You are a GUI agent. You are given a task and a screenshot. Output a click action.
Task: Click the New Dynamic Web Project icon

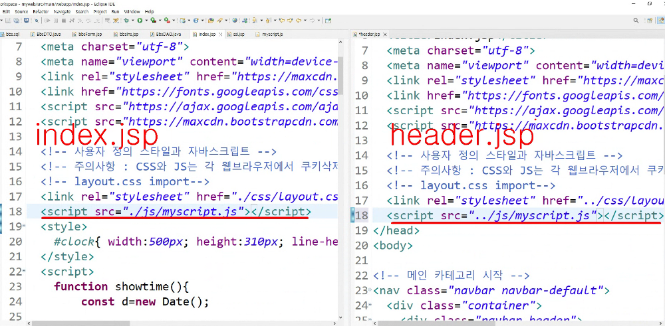pyautogui.click(x=183, y=20)
